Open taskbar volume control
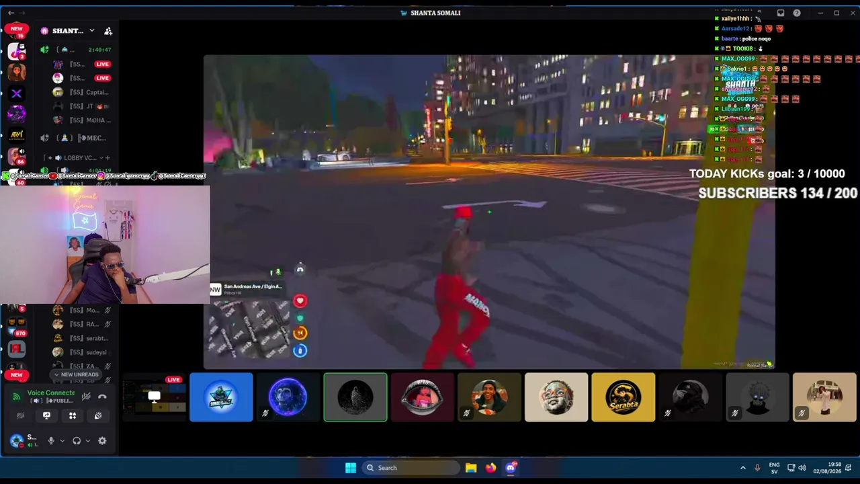Image resolution: width=860 pixels, height=484 pixels. tap(802, 468)
